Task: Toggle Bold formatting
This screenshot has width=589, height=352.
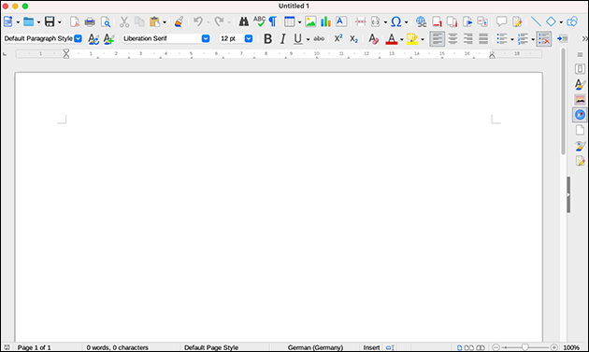Action: click(267, 38)
